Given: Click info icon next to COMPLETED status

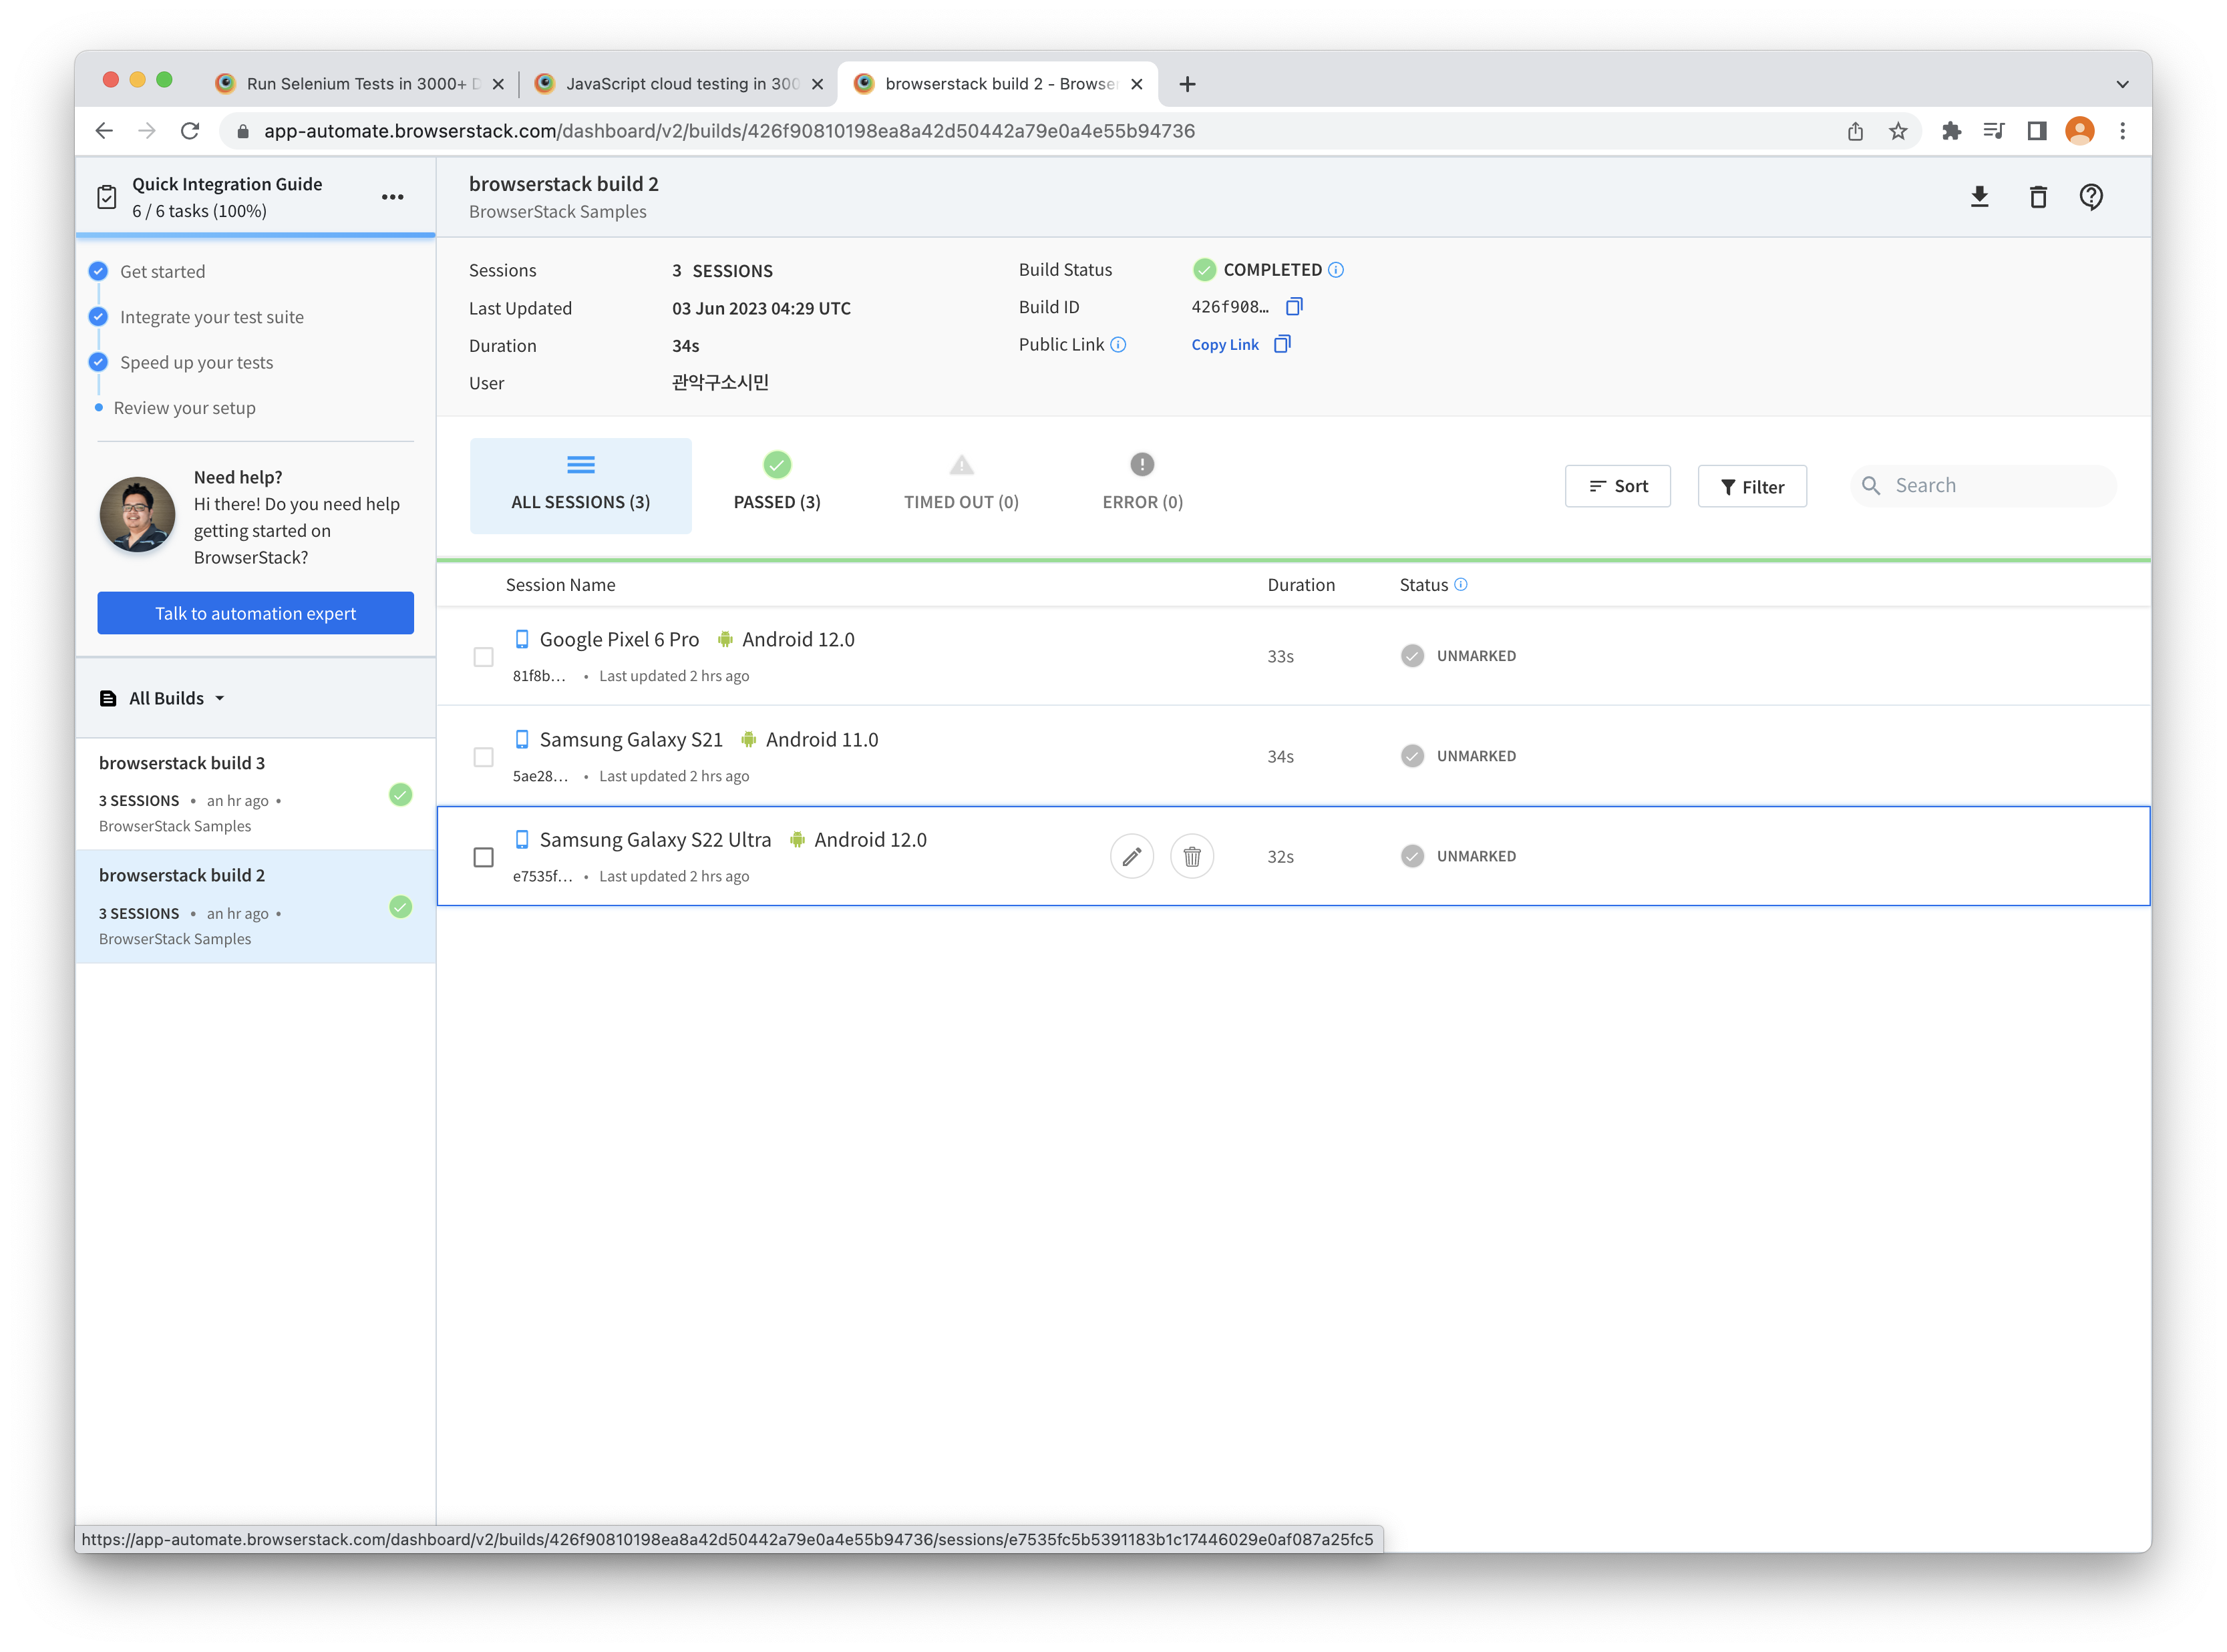Looking at the screenshot, I should tap(1336, 270).
